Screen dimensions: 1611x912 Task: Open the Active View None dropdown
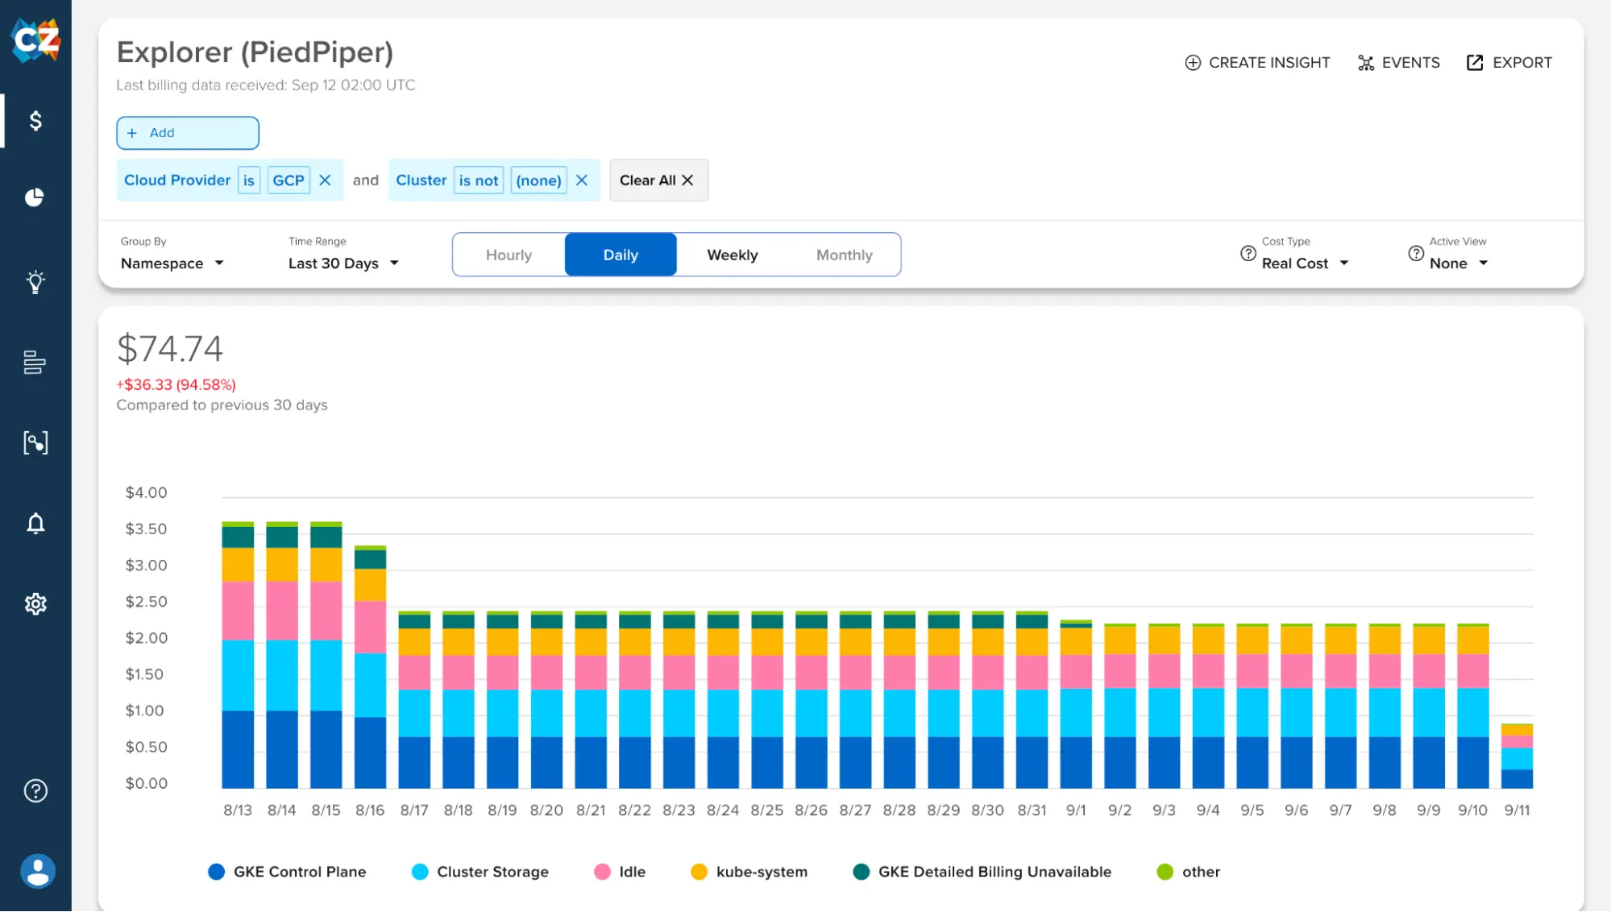[x=1459, y=263]
